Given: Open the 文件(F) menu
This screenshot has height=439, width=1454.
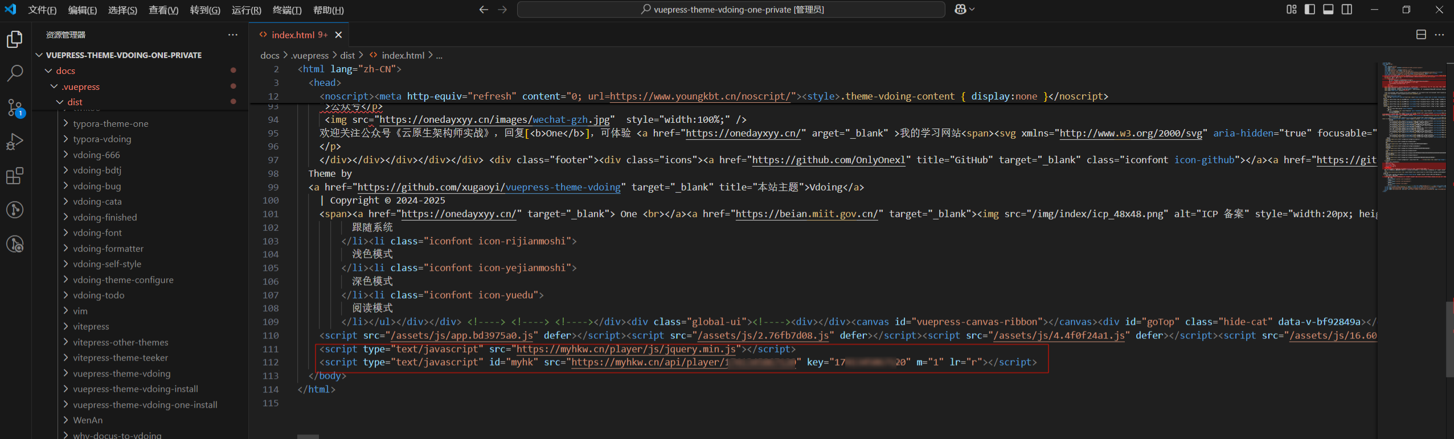Looking at the screenshot, I should (42, 10).
